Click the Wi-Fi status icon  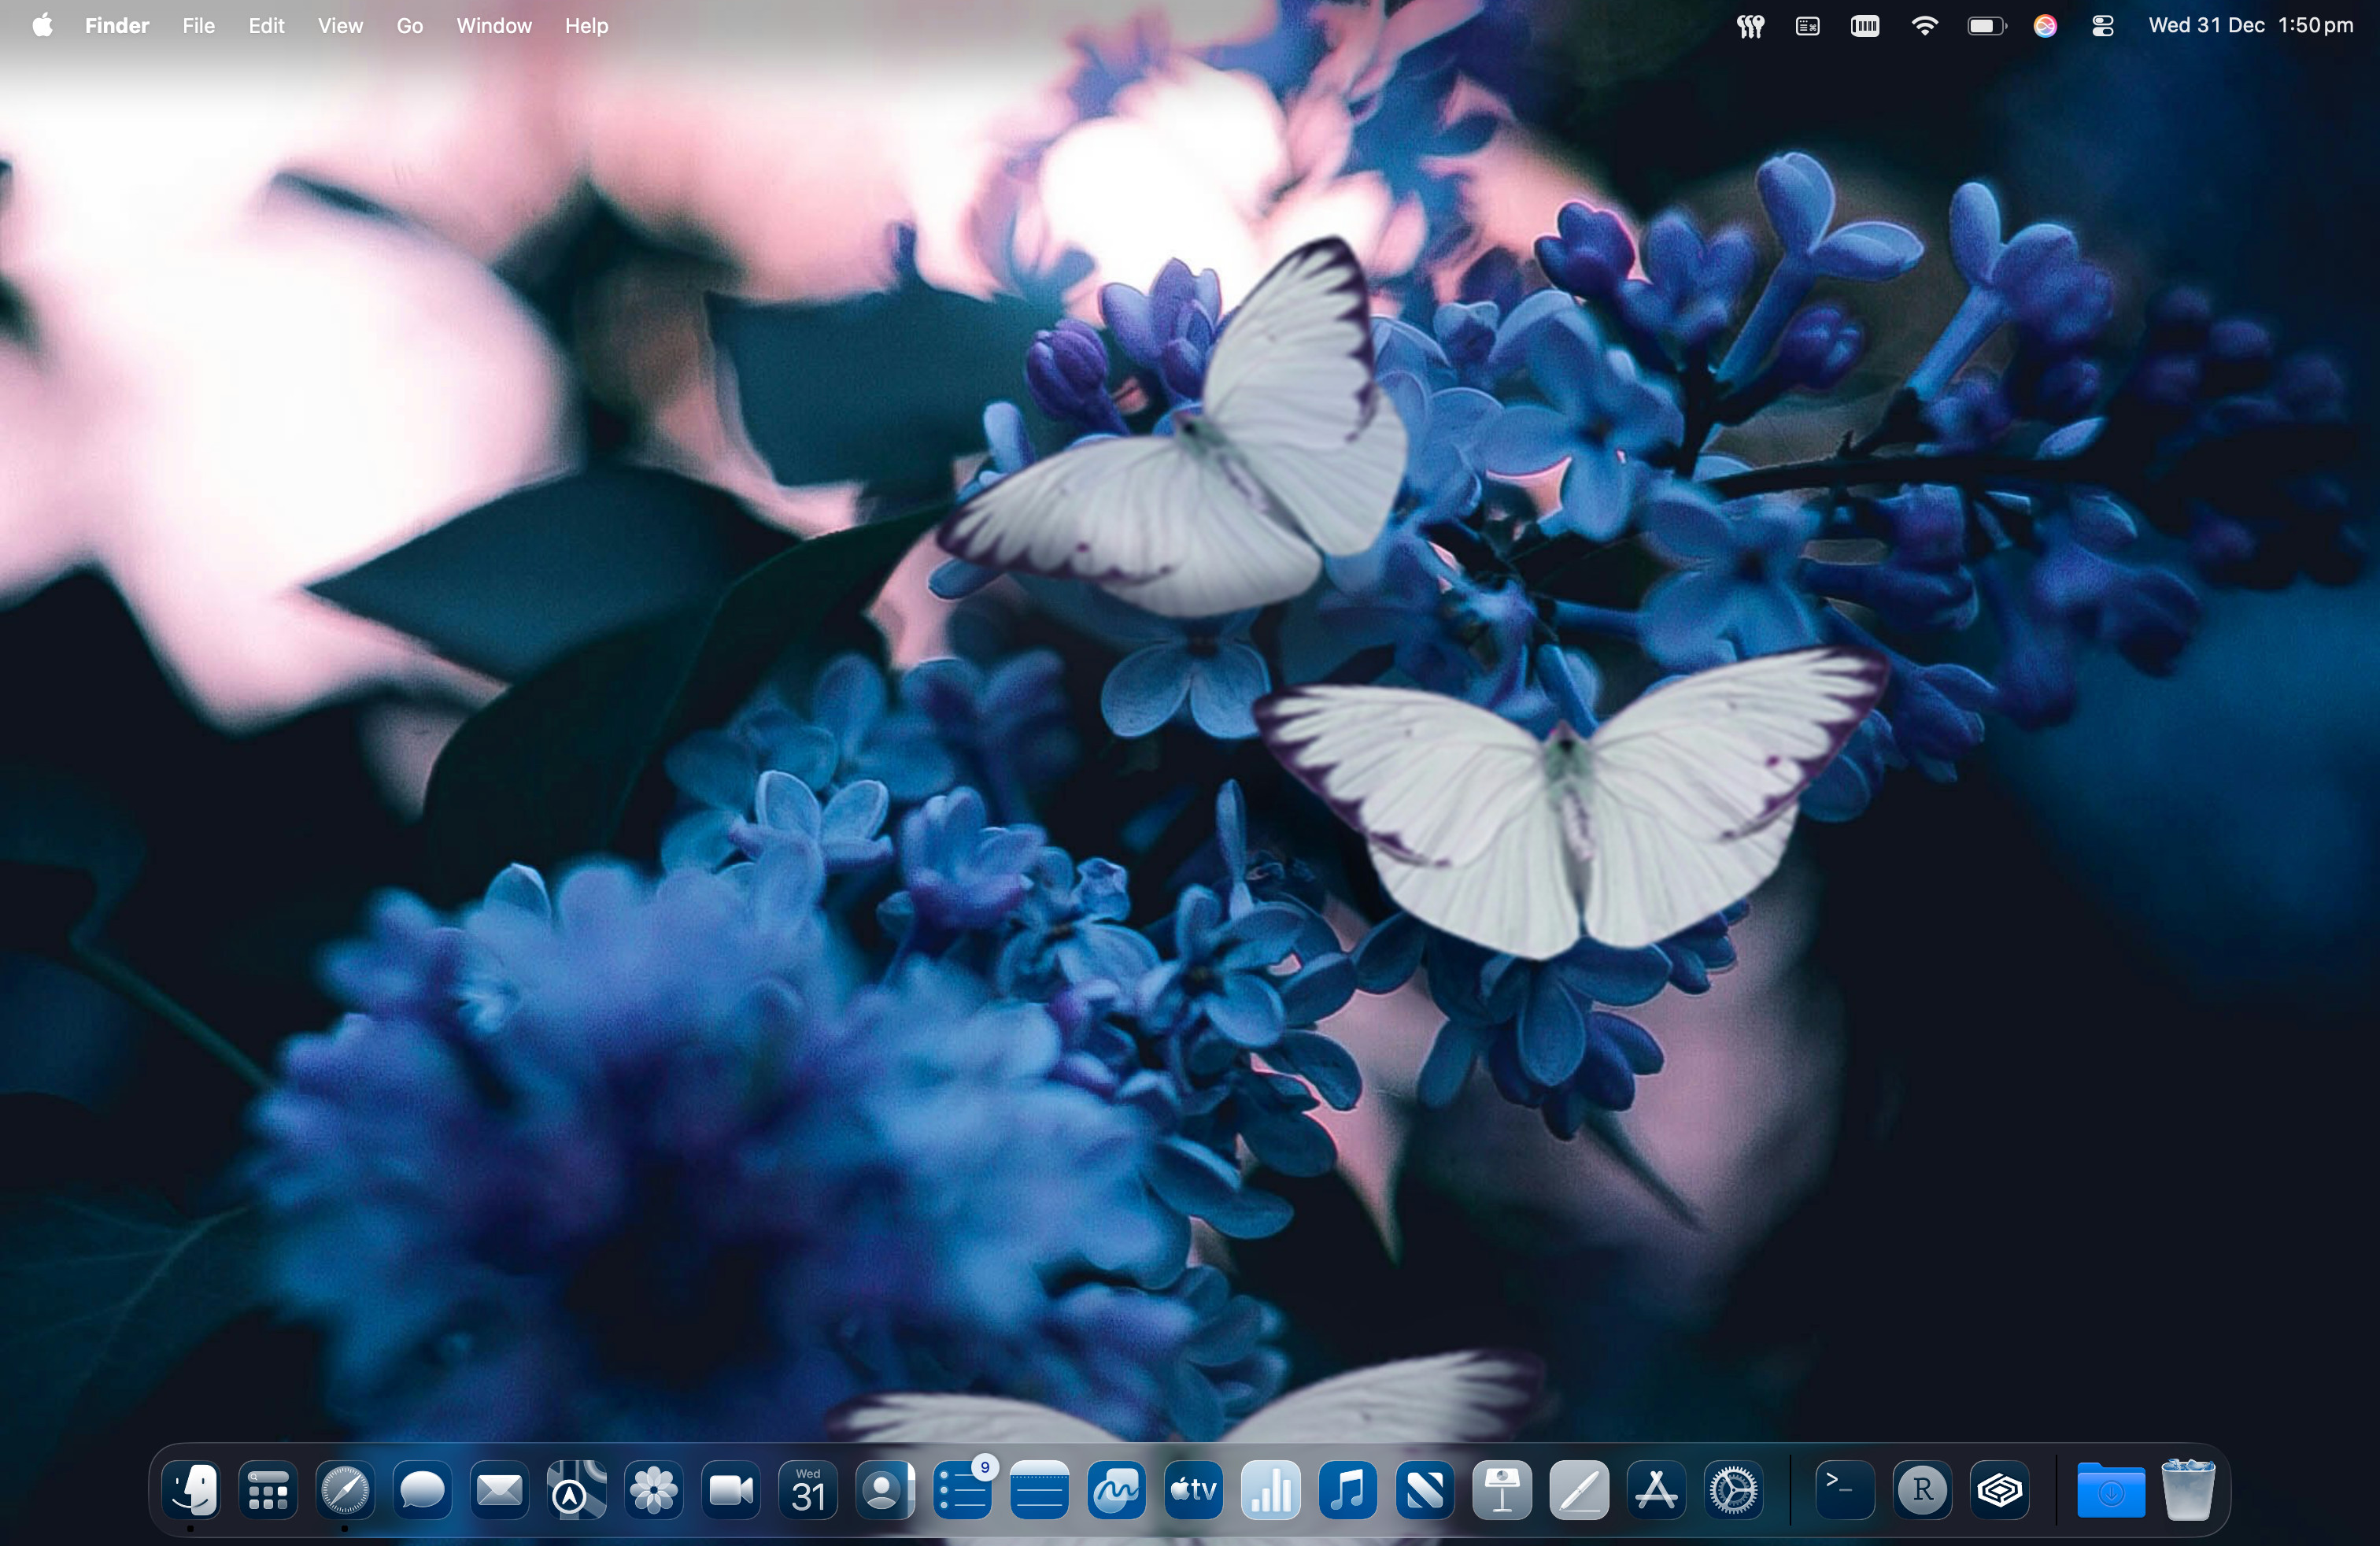pos(1924,26)
